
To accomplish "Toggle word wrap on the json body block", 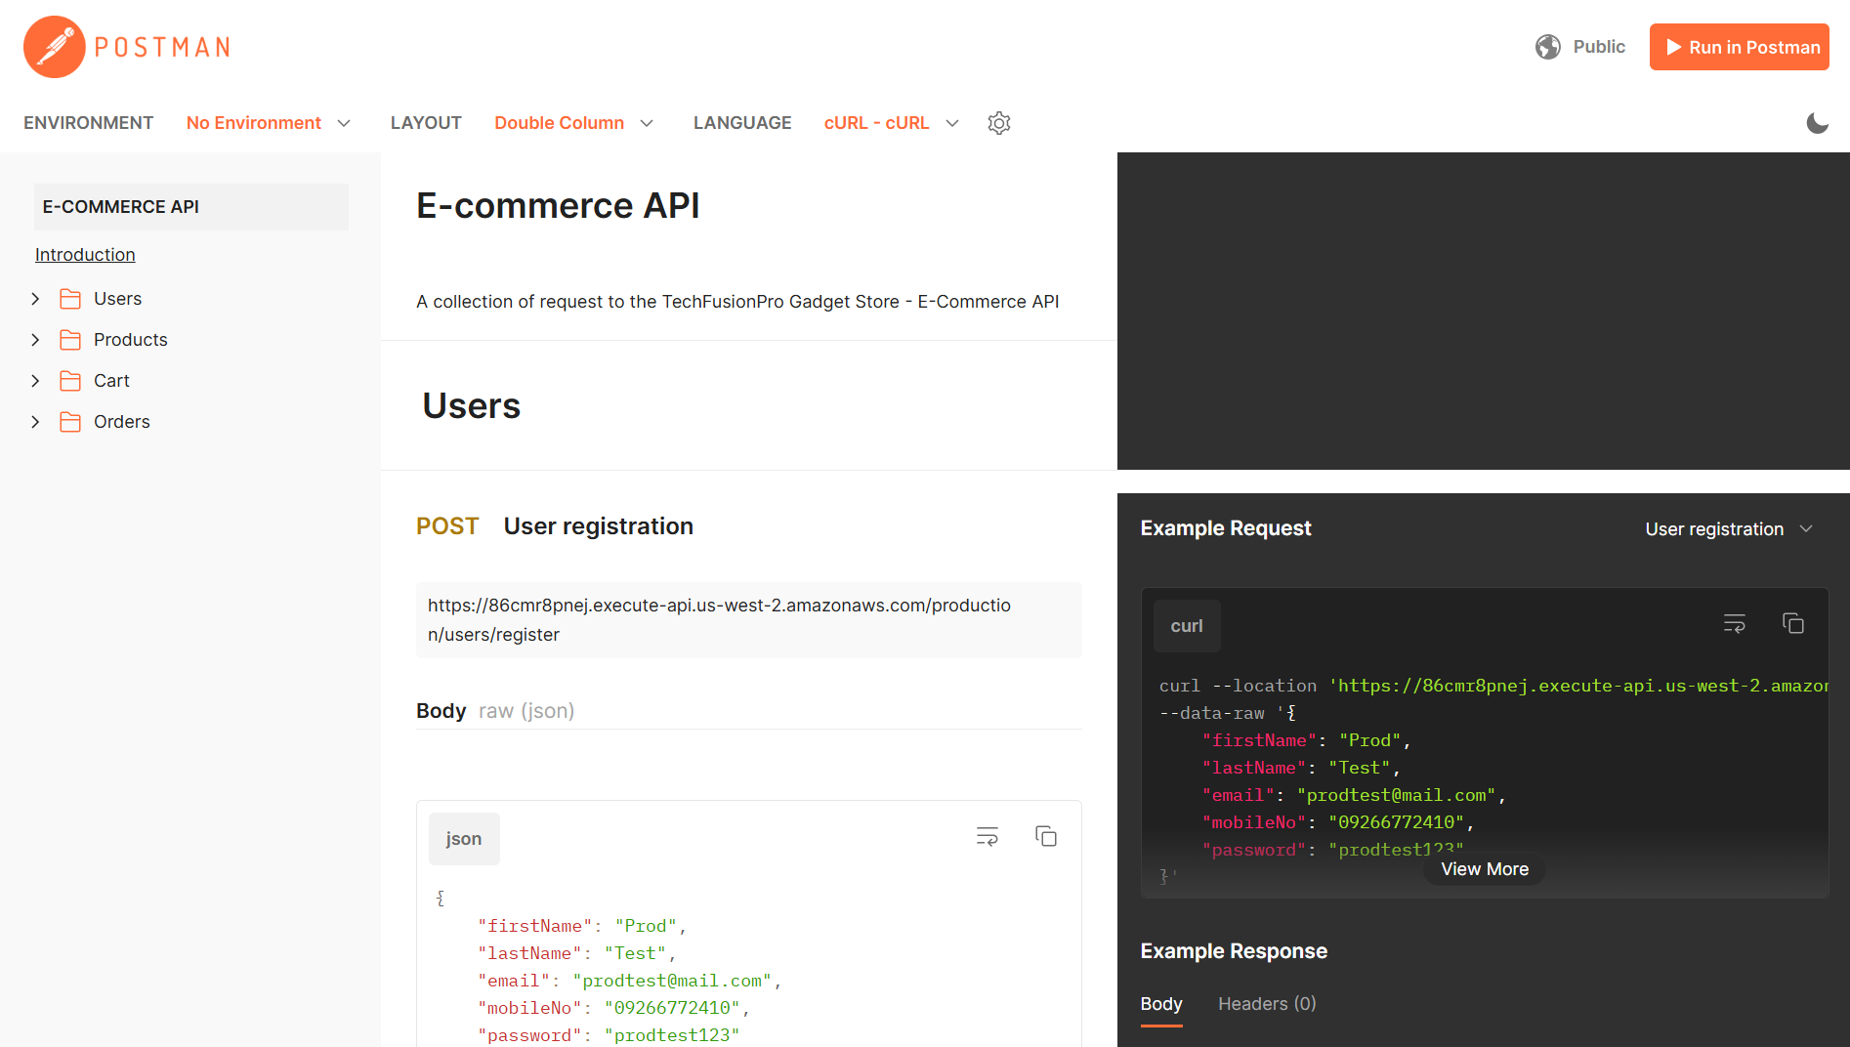I will pyautogui.click(x=987, y=836).
